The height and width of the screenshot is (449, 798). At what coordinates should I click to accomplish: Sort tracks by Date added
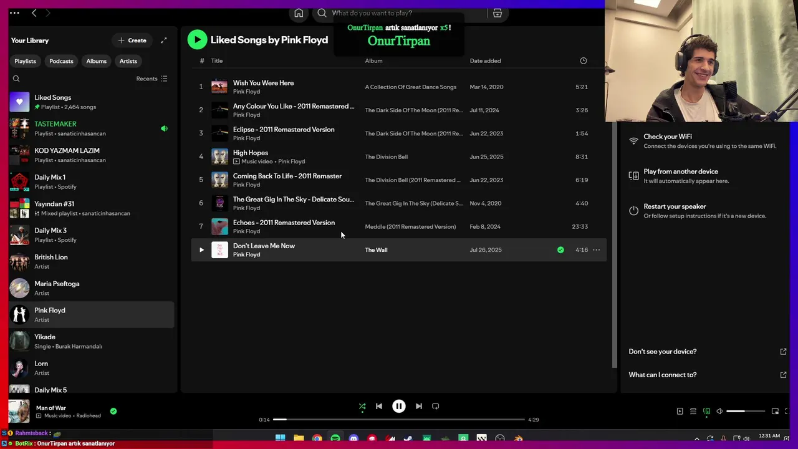(x=485, y=60)
